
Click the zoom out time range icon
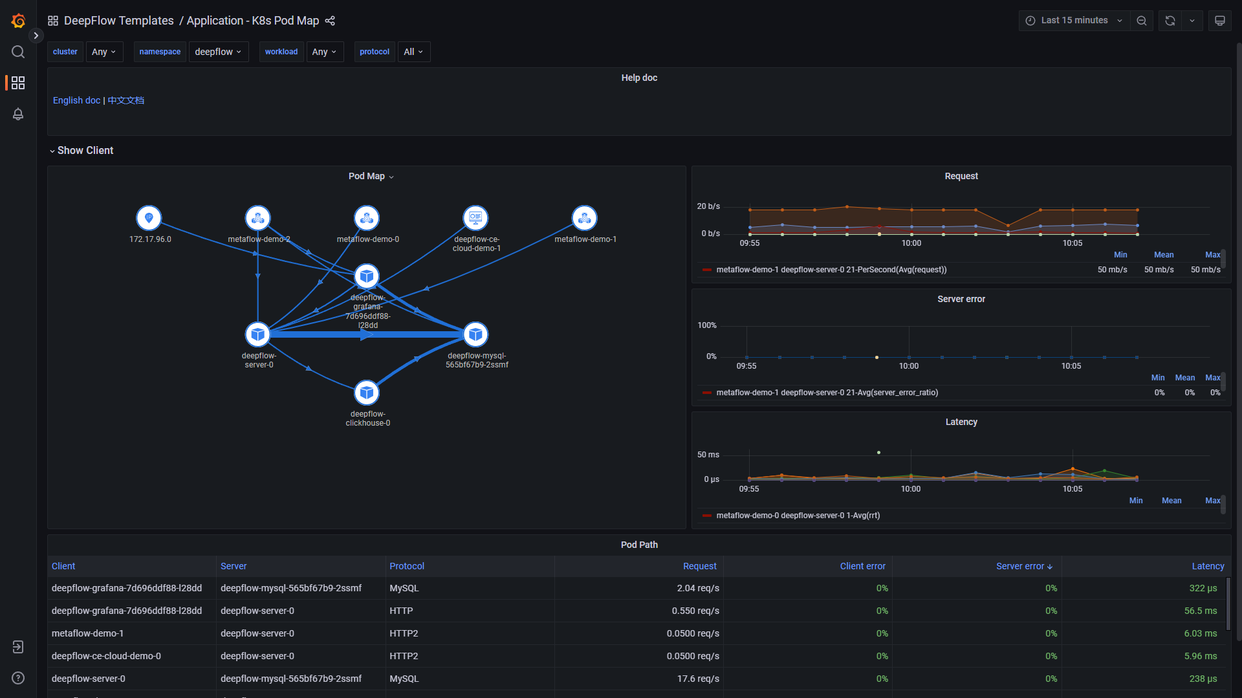pyautogui.click(x=1142, y=21)
